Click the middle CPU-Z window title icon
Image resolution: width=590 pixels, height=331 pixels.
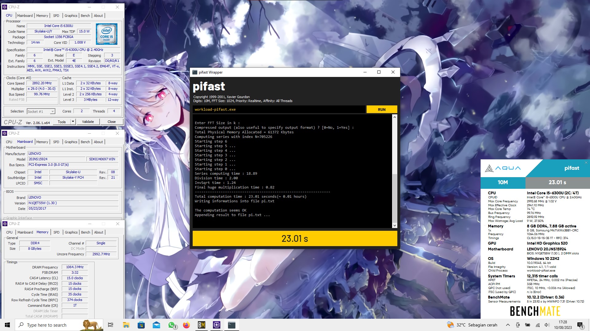click(5, 133)
